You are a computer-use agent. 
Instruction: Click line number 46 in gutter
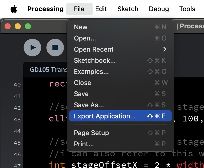pyautogui.click(x=17, y=155)
